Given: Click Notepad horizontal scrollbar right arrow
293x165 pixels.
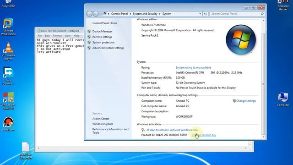Looking at the screenshot, I should coord(246,148).
